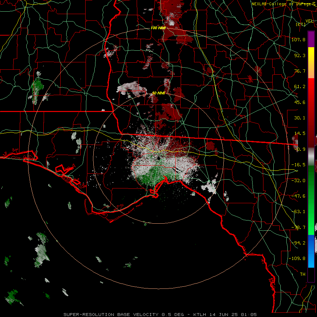Viewport: 317px width, 317px height.
Task: Pick the blue segment of the color bar
Action: coord(311,251)
